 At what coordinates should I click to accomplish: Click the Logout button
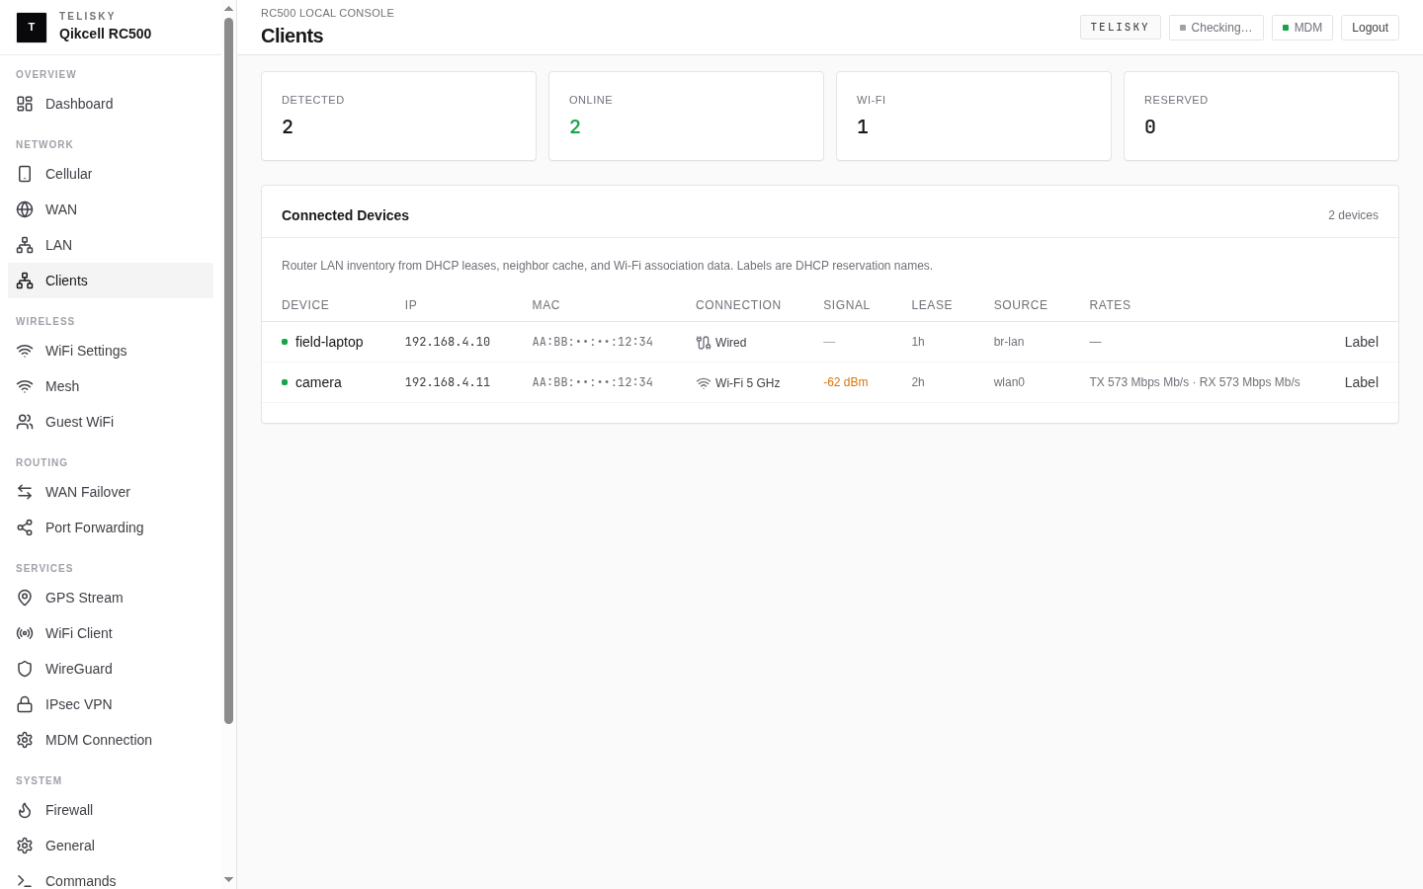click(1370, 28)
